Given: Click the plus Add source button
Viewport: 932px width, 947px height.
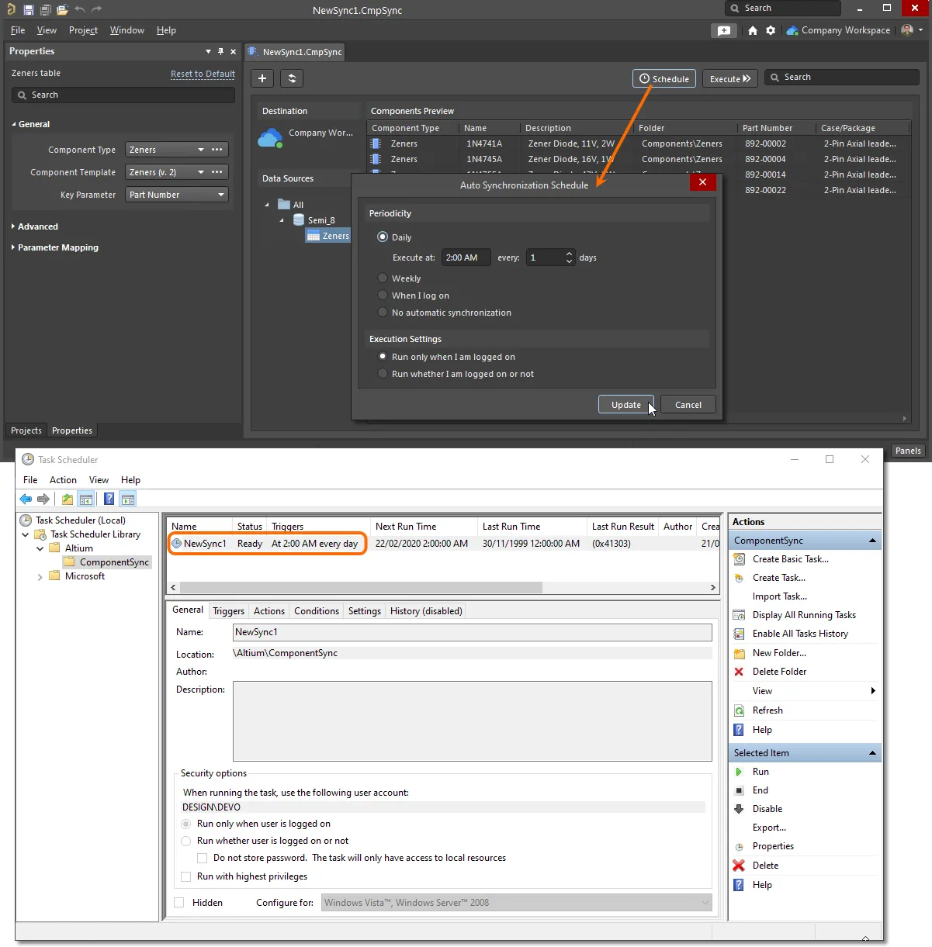Looking at the screenshot, I should click(262, 78).
